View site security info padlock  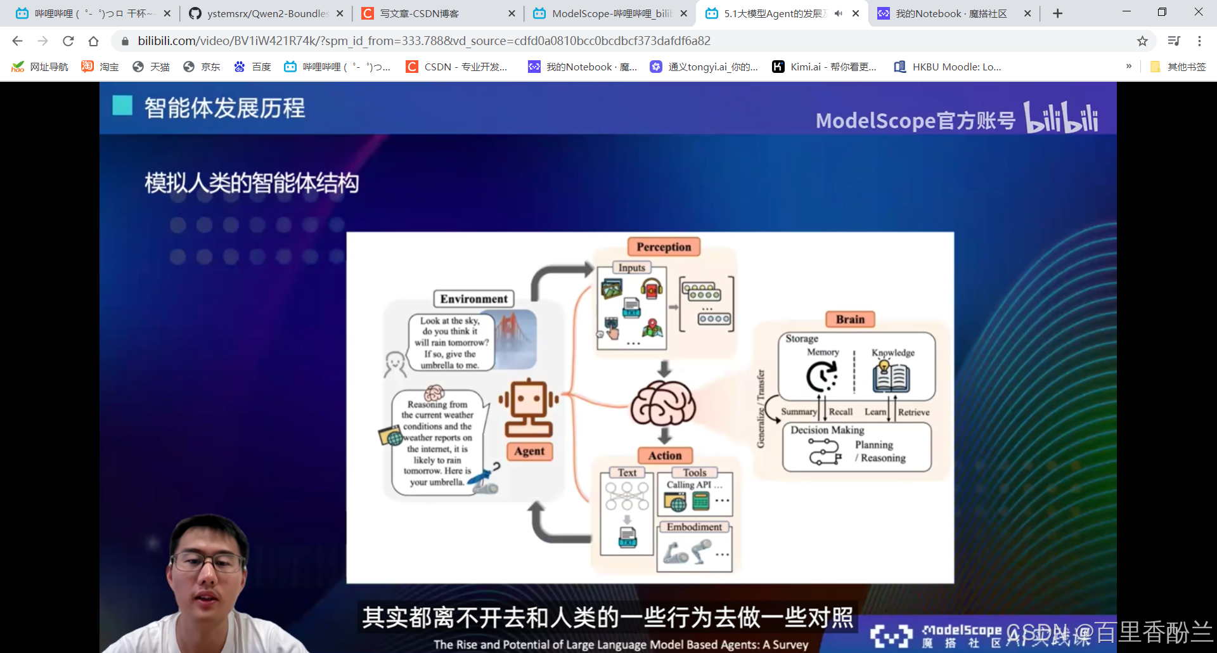pyautogui.click(x=125, y=41)
